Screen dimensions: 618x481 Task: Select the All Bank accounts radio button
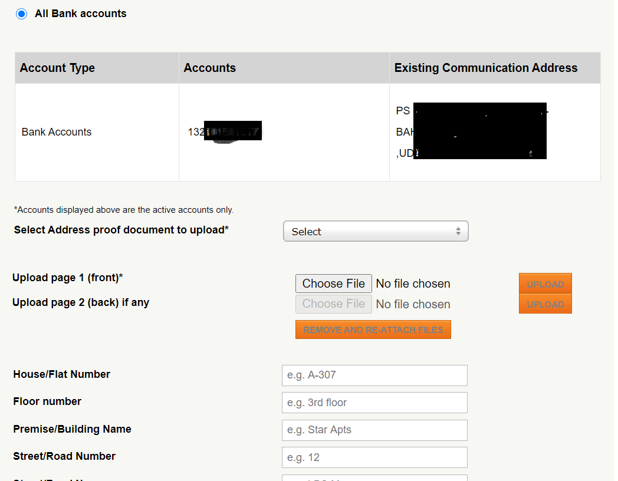click(x=21, y=13)
